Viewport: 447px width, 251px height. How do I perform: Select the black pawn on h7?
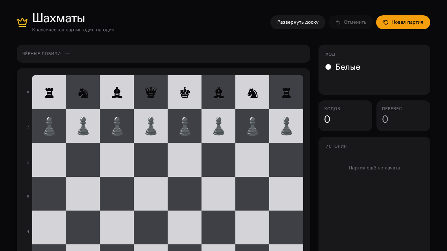[x=286, y=126]
